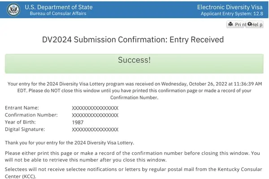The width and height of the screenshot is (269, 179).
Task: Click the Entrant Name value
Action: [95, 108]
